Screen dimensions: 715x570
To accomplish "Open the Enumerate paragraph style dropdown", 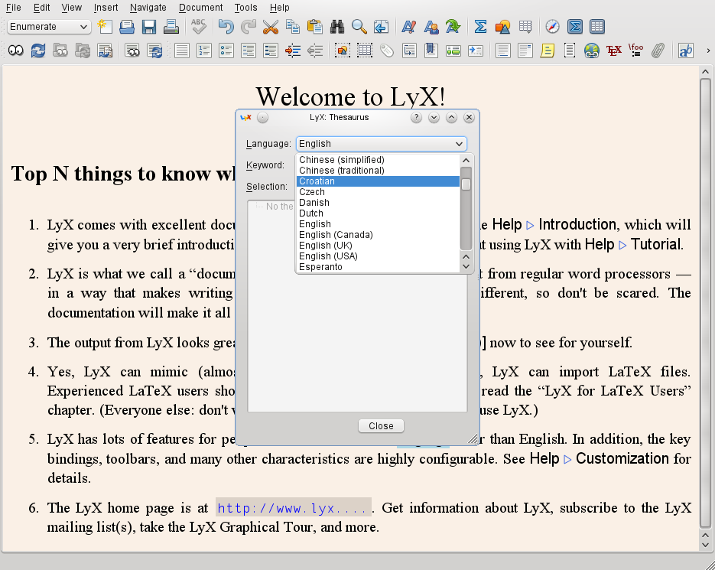I will click(47, 26).
